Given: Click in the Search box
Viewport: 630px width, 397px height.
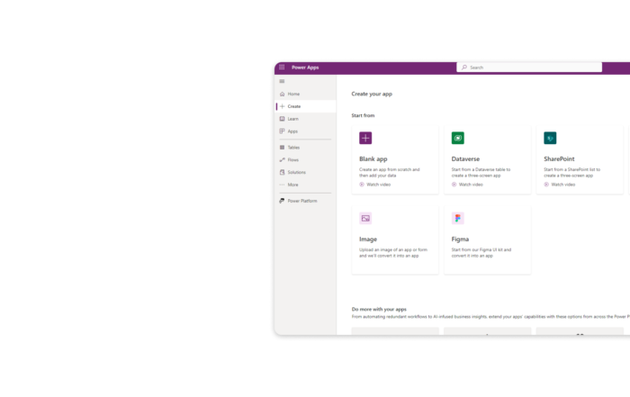Looking at the screenshot, I should click(x=529, y=68).
